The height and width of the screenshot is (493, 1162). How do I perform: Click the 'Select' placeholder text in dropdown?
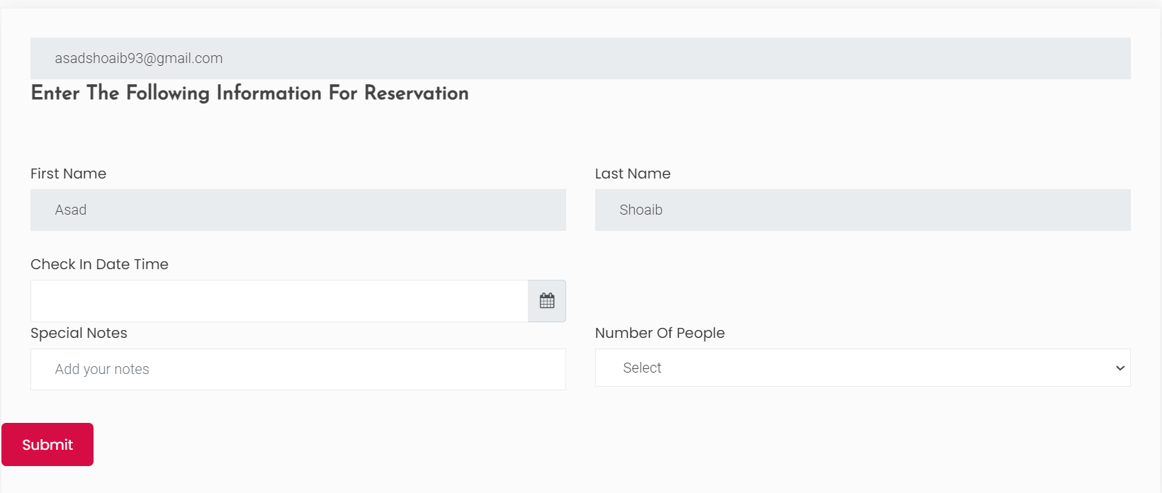642,368
